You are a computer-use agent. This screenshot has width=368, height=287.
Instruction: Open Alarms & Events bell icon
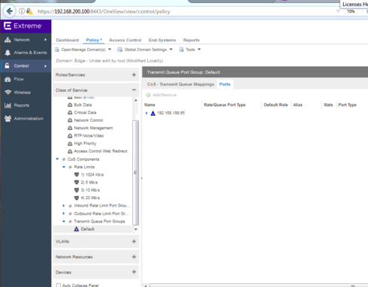tap(8, 53)
